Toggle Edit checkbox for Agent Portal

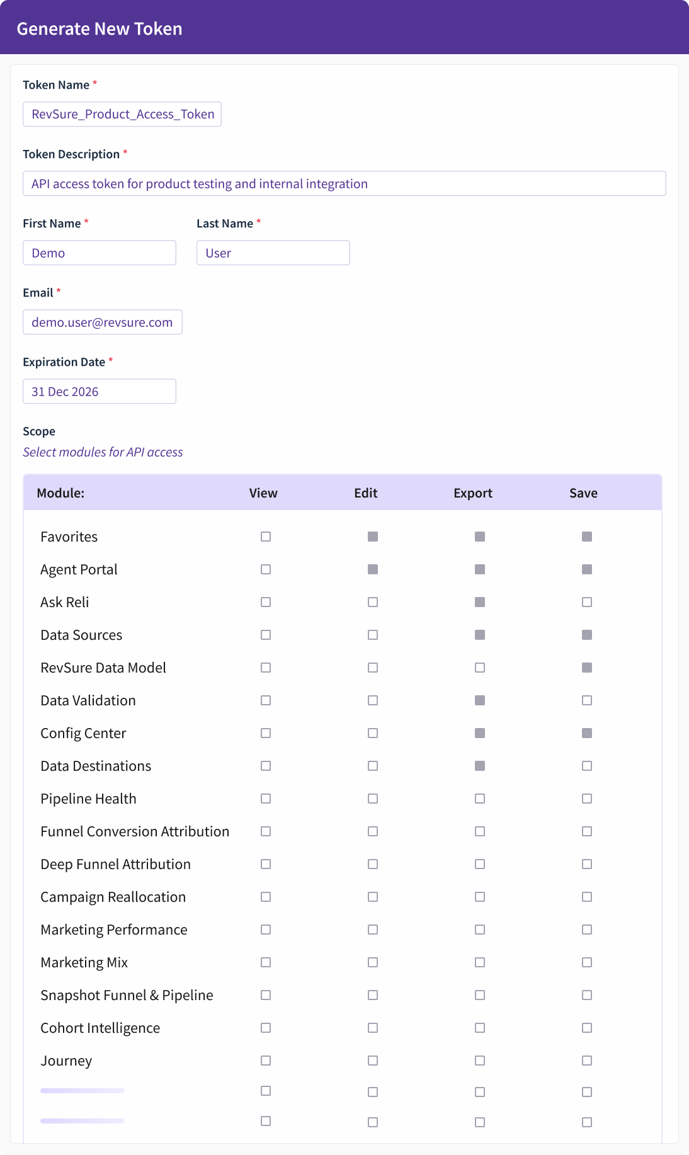pos(373,569)
